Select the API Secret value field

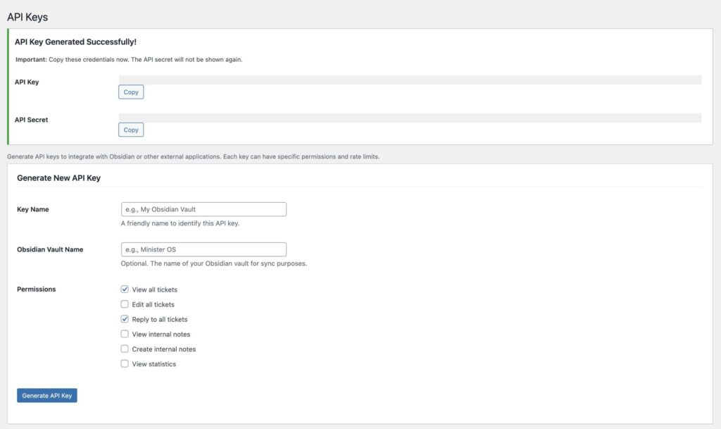pos(410,118)
